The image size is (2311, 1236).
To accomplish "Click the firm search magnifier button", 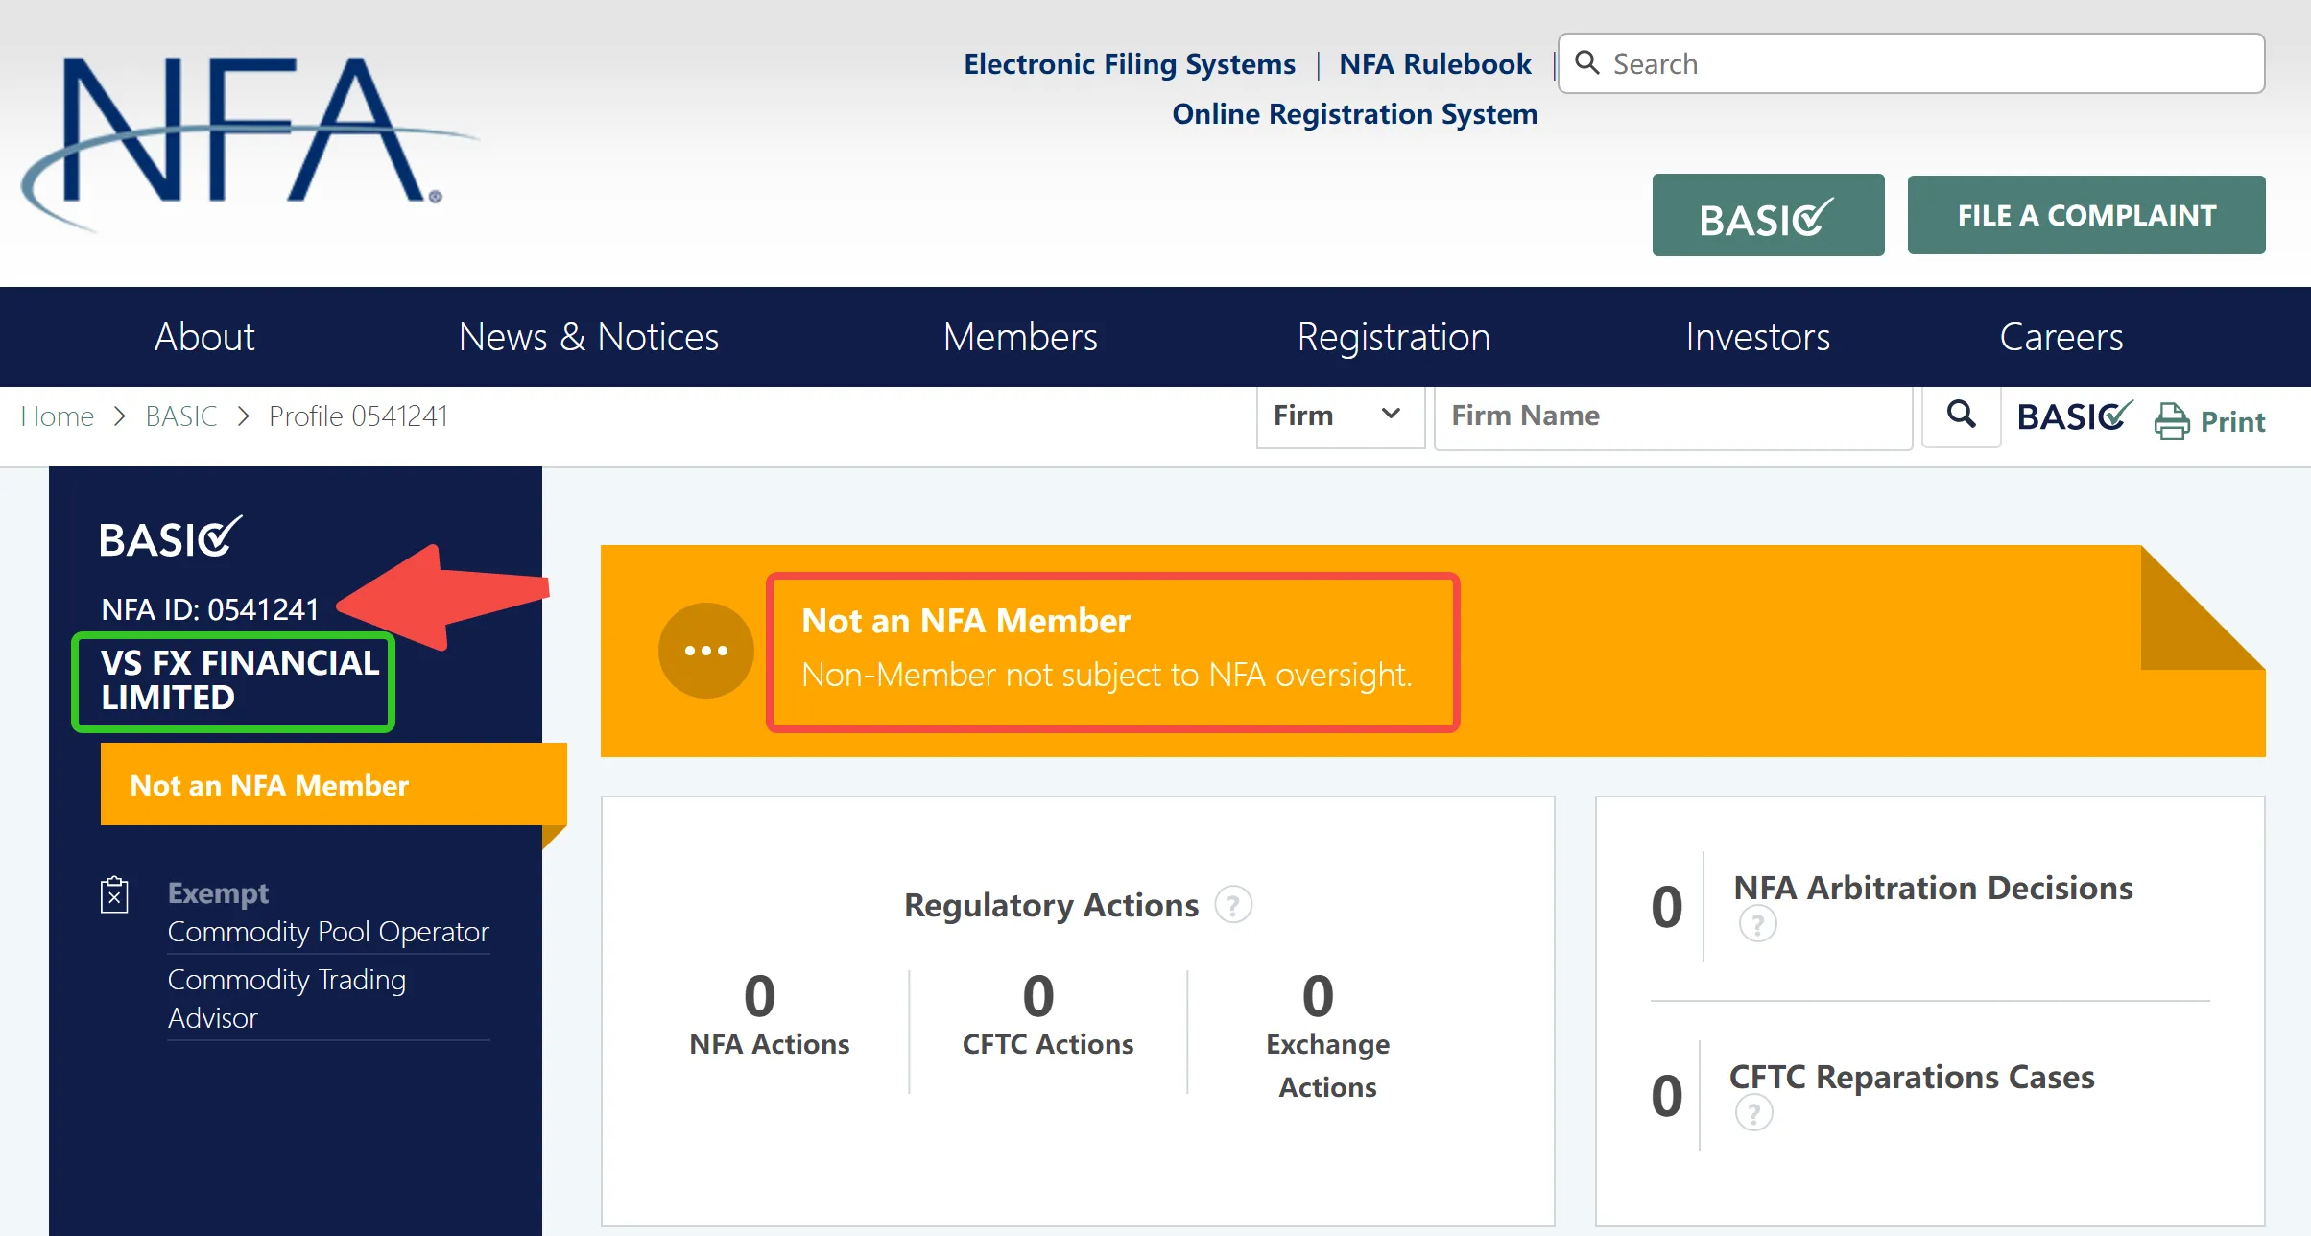I will [x=1961, y=416].
